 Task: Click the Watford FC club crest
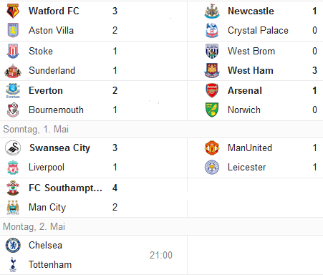[13, 11]
